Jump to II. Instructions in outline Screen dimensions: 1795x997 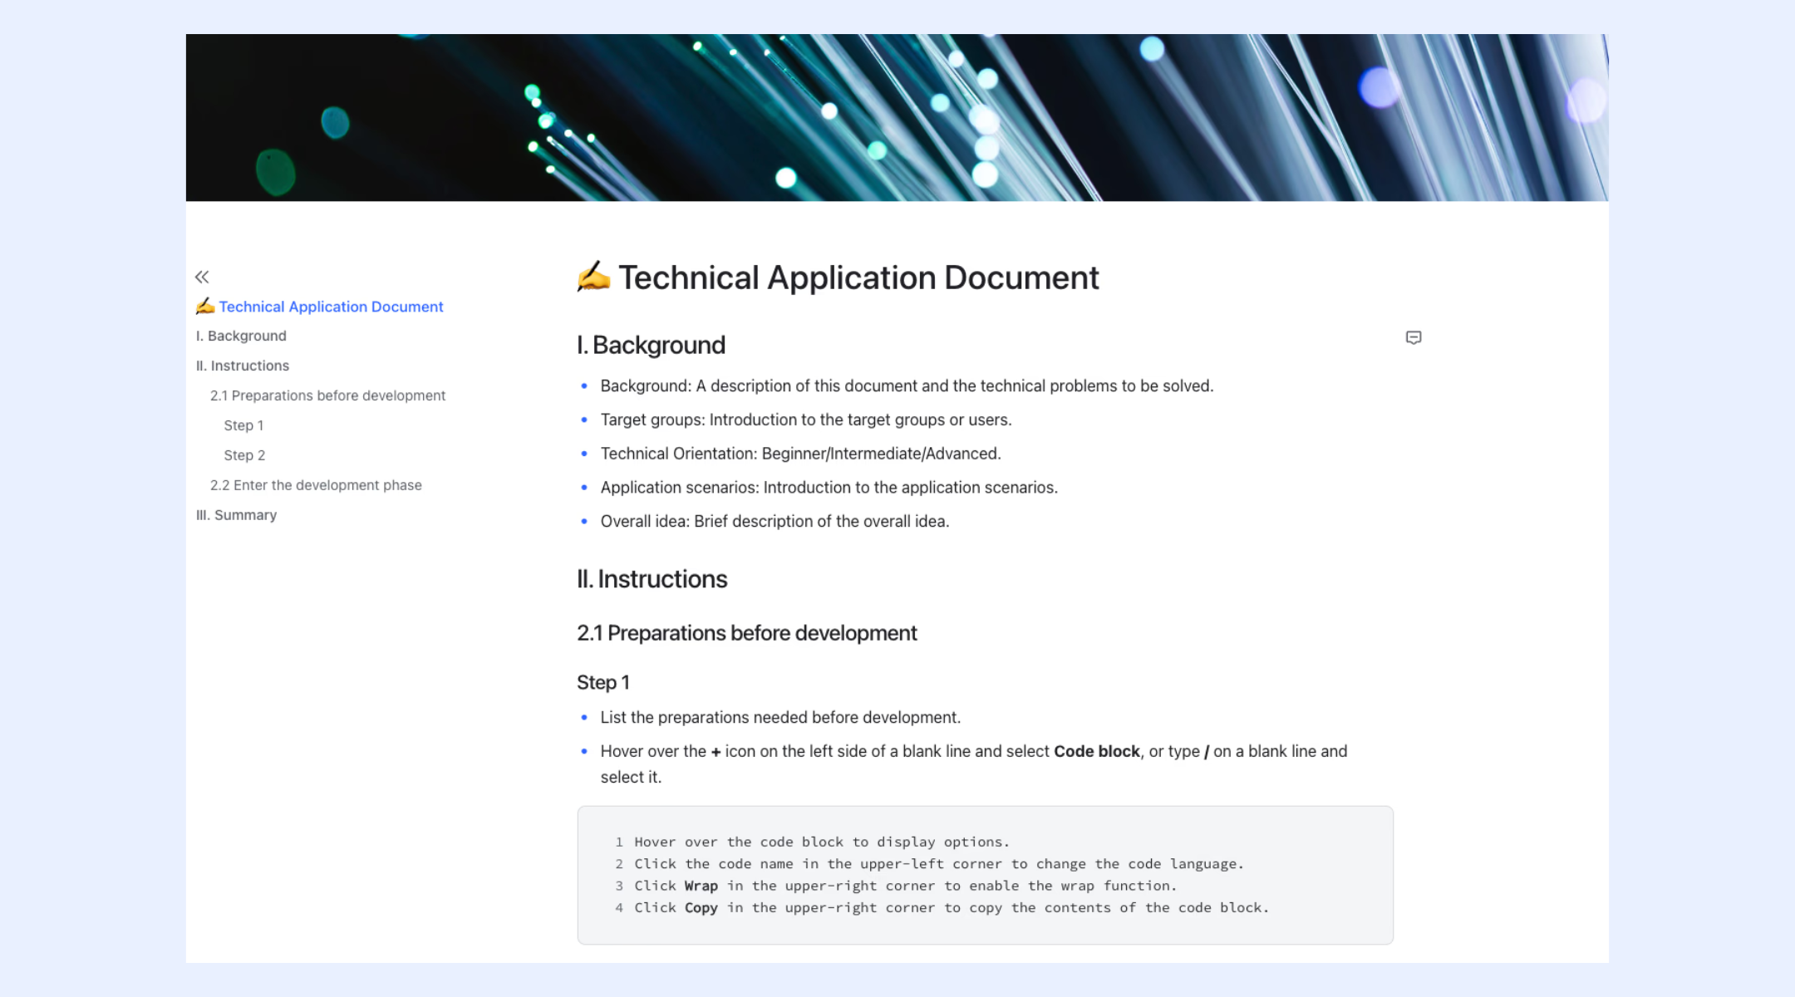[243, 366]
